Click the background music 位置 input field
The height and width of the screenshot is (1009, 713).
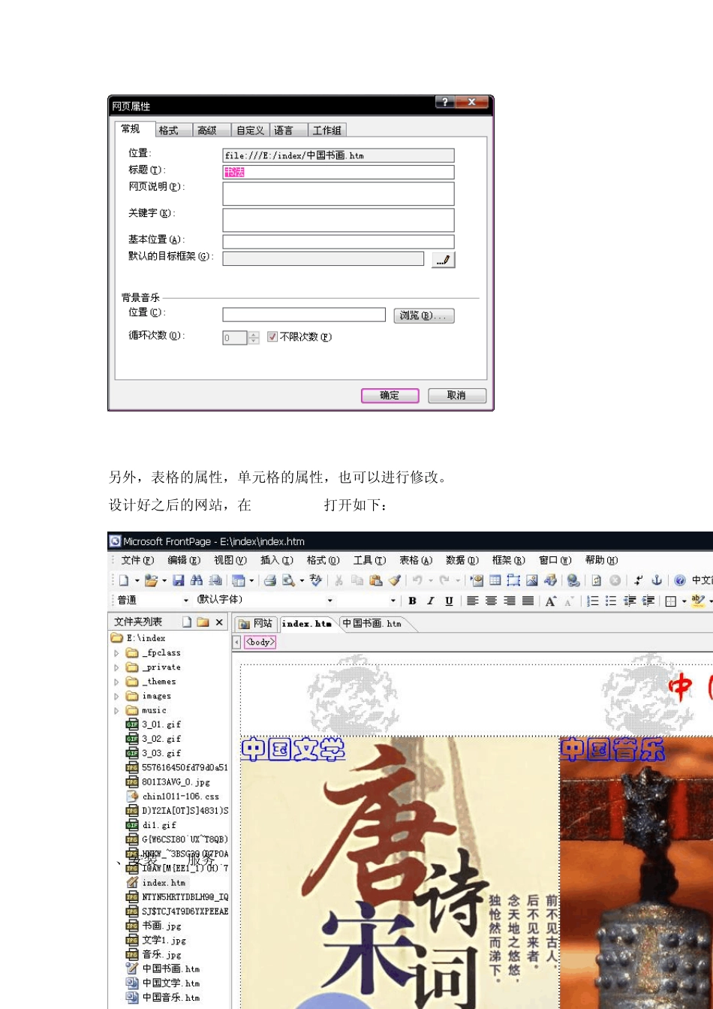(304, 315)
